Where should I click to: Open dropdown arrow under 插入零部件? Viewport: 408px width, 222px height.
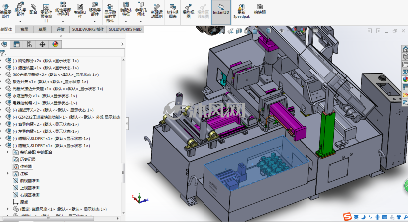[20, 22]
